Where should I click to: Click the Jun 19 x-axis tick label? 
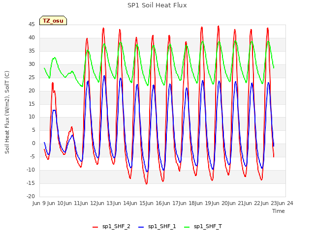pos(203,203)
